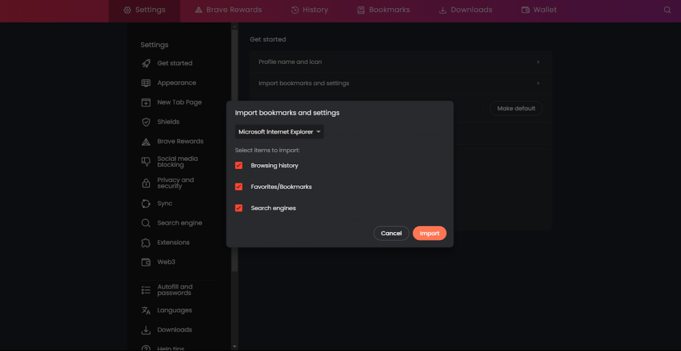Image resolution: width=681 pixels, height=351 pixels.
Task: Open Get started in the sidebar
Action: click(x=175, y=63)
